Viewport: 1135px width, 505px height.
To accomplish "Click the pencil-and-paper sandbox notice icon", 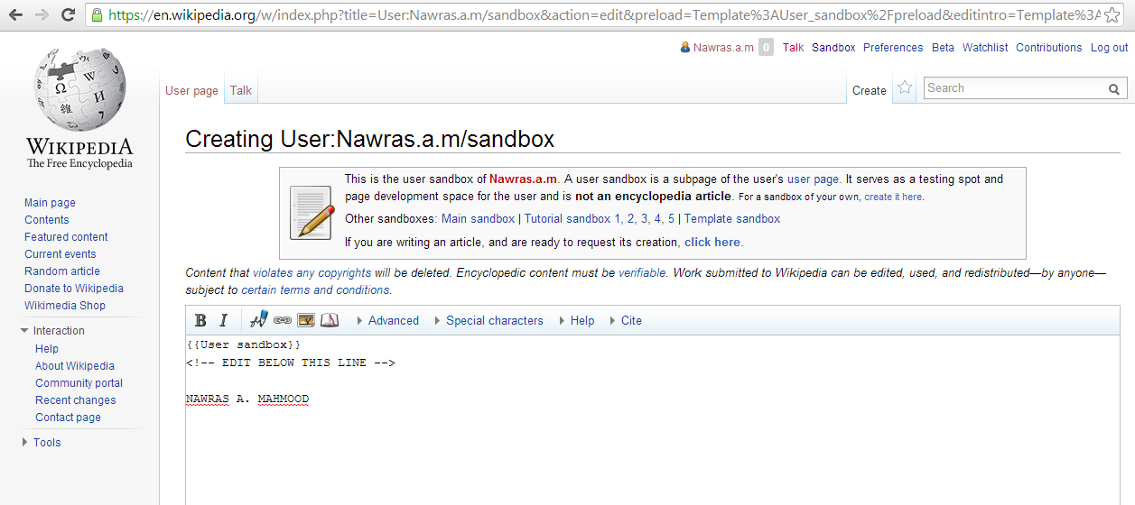I will click(312, 213).
